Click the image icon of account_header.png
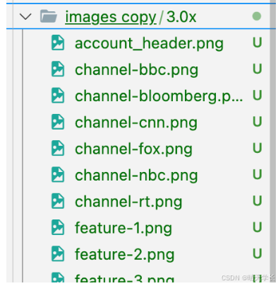 click(58, 42)
